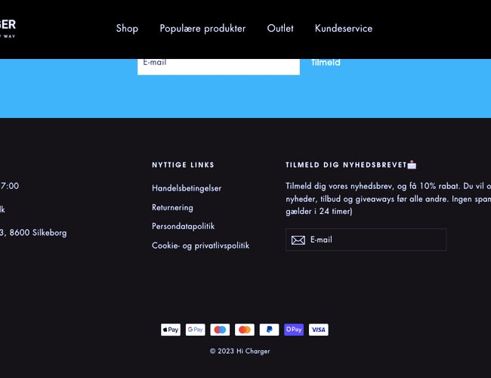Click the PayPal payment icon
The height and width of the screenshot is (378, 491).
pos(270,330)
